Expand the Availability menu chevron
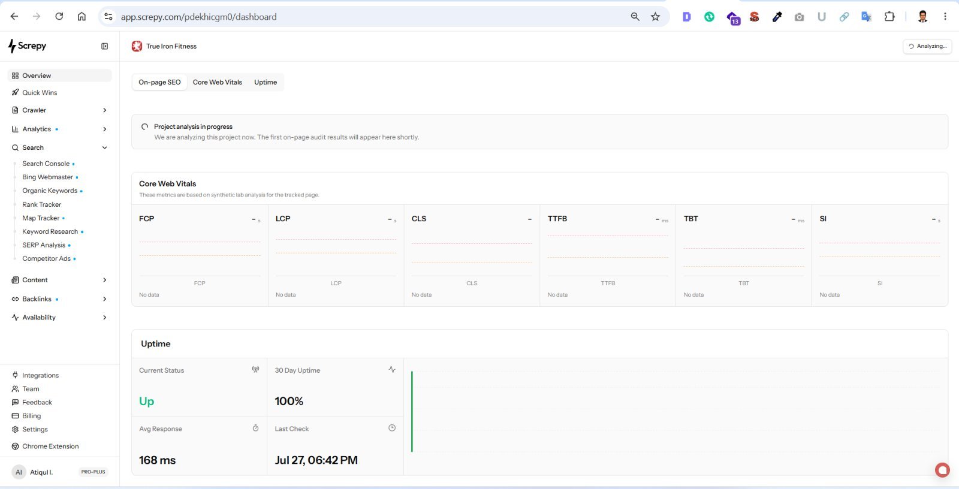The height and width of the screenshot is (489, 959). point(105,318)
